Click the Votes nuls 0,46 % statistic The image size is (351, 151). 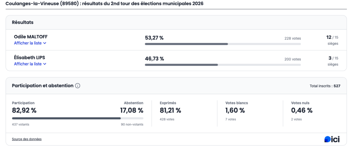point(302,110)
